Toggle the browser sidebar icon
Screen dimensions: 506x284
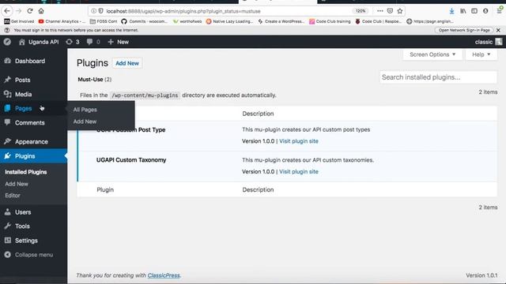point(474,11)
